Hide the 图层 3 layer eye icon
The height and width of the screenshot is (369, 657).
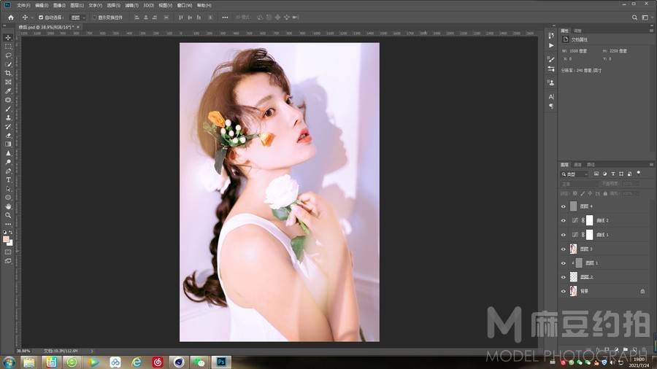563,249
